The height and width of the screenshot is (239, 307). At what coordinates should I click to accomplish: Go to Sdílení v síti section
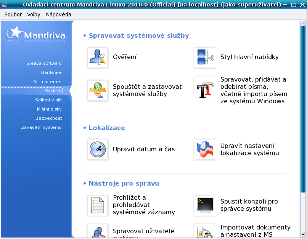click(x=48, y=100)
